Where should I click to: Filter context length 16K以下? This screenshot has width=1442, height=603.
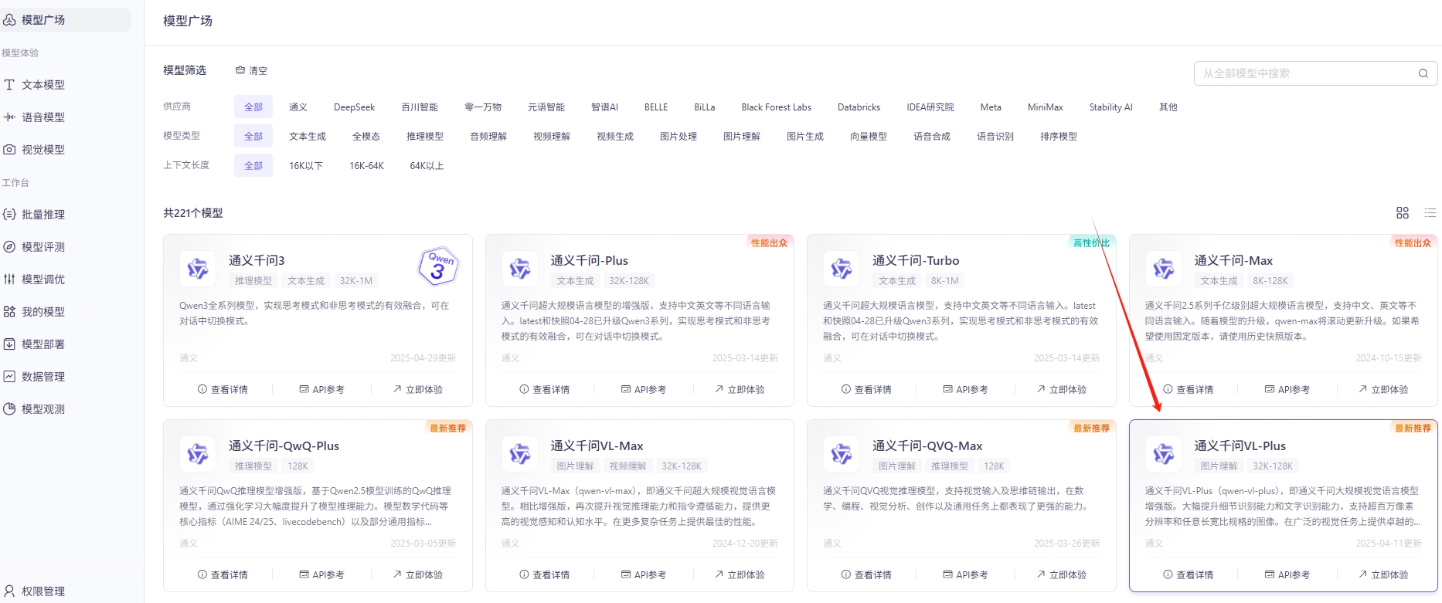306,166
